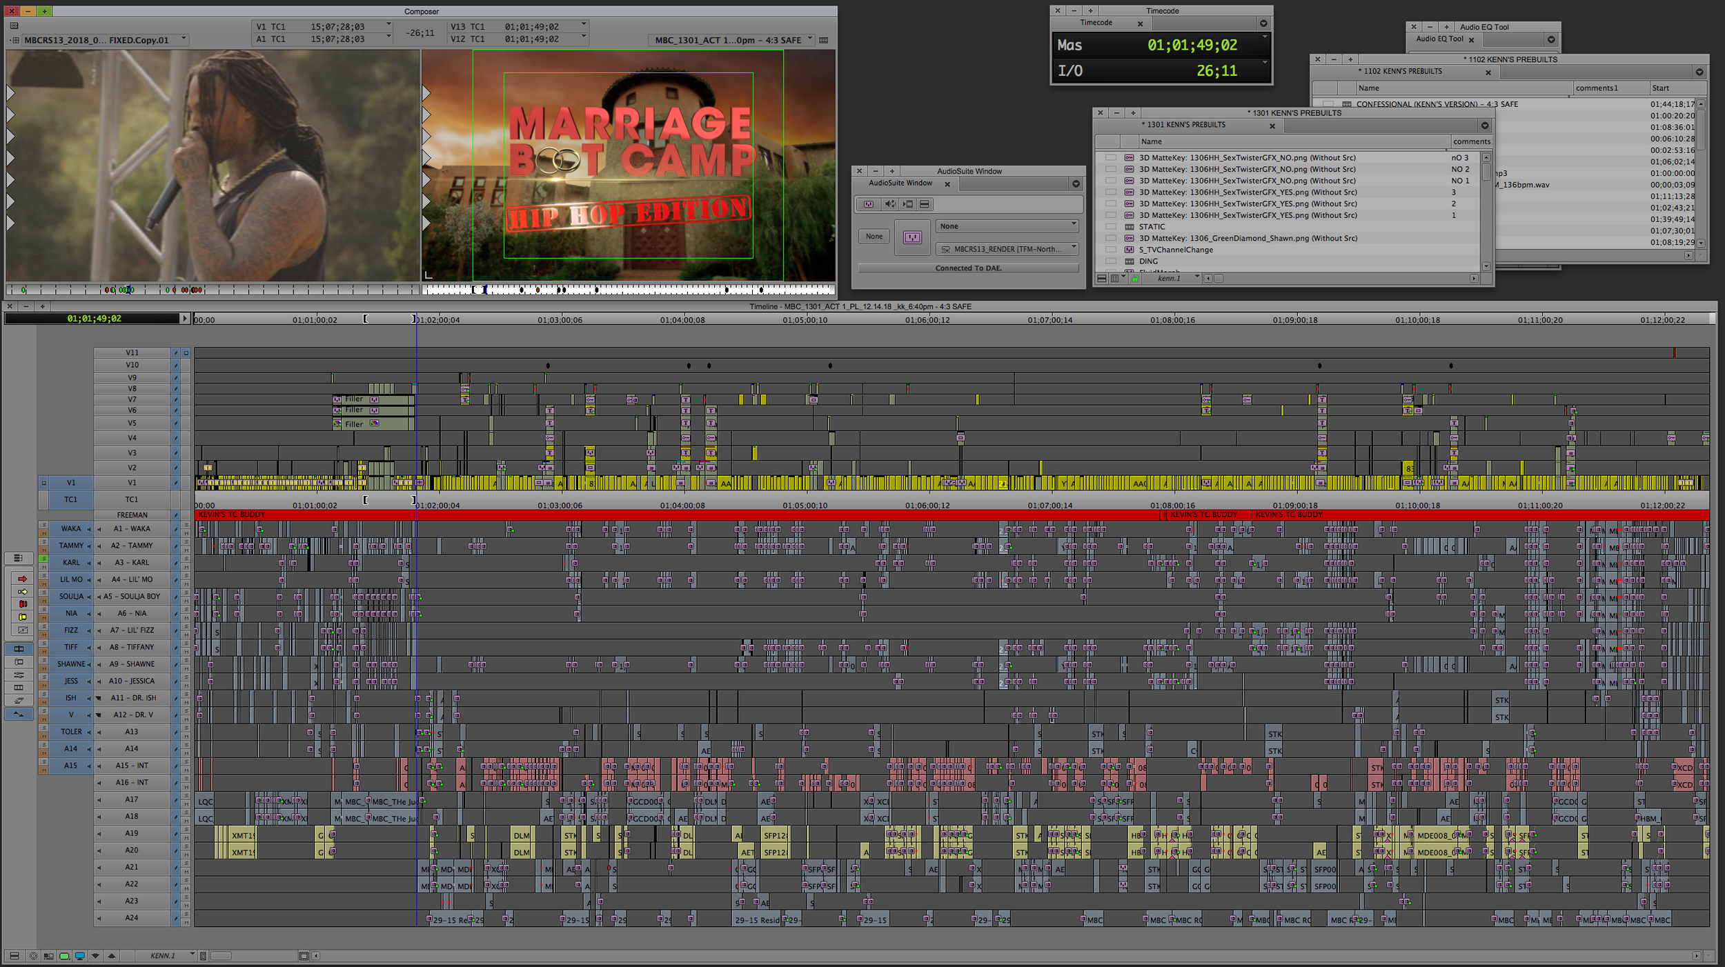1725x967 pixels.
Task: Click the FREEMAN track button in the timeline
Action: coord(132,515)
